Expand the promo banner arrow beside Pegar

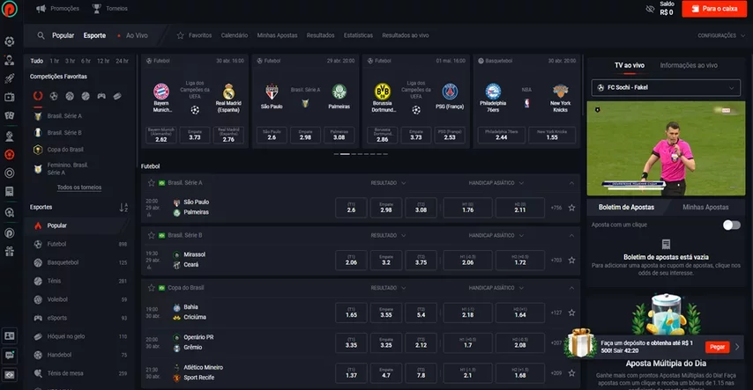737,347
